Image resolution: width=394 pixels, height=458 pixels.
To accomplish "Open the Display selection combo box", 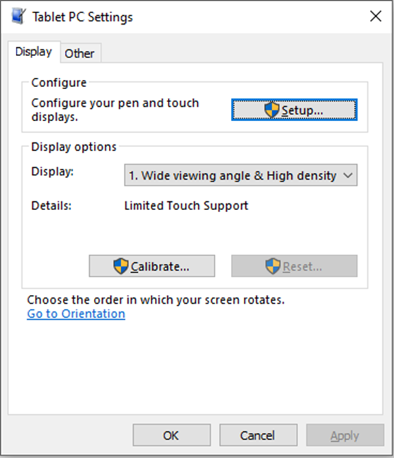I will tap(241, 175).
